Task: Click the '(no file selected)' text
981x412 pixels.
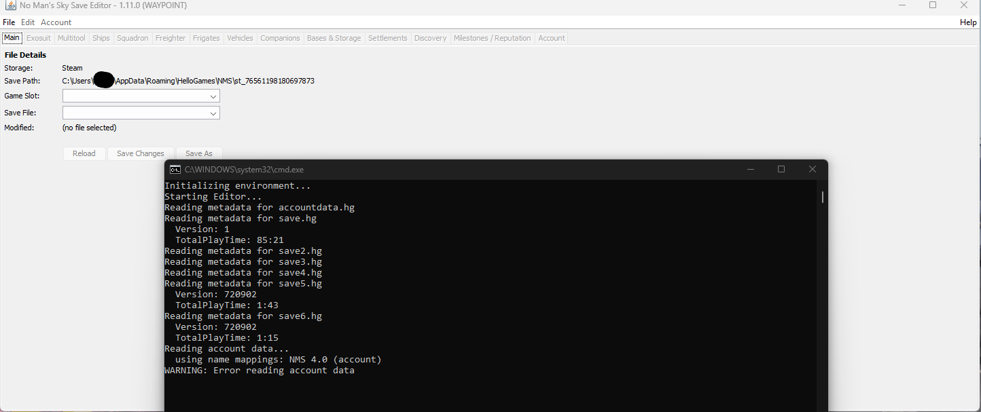Action: tap(89, 128)
